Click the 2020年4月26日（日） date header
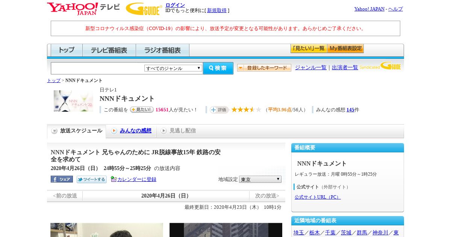The image size is (451, 237). (x=166, y=196)
